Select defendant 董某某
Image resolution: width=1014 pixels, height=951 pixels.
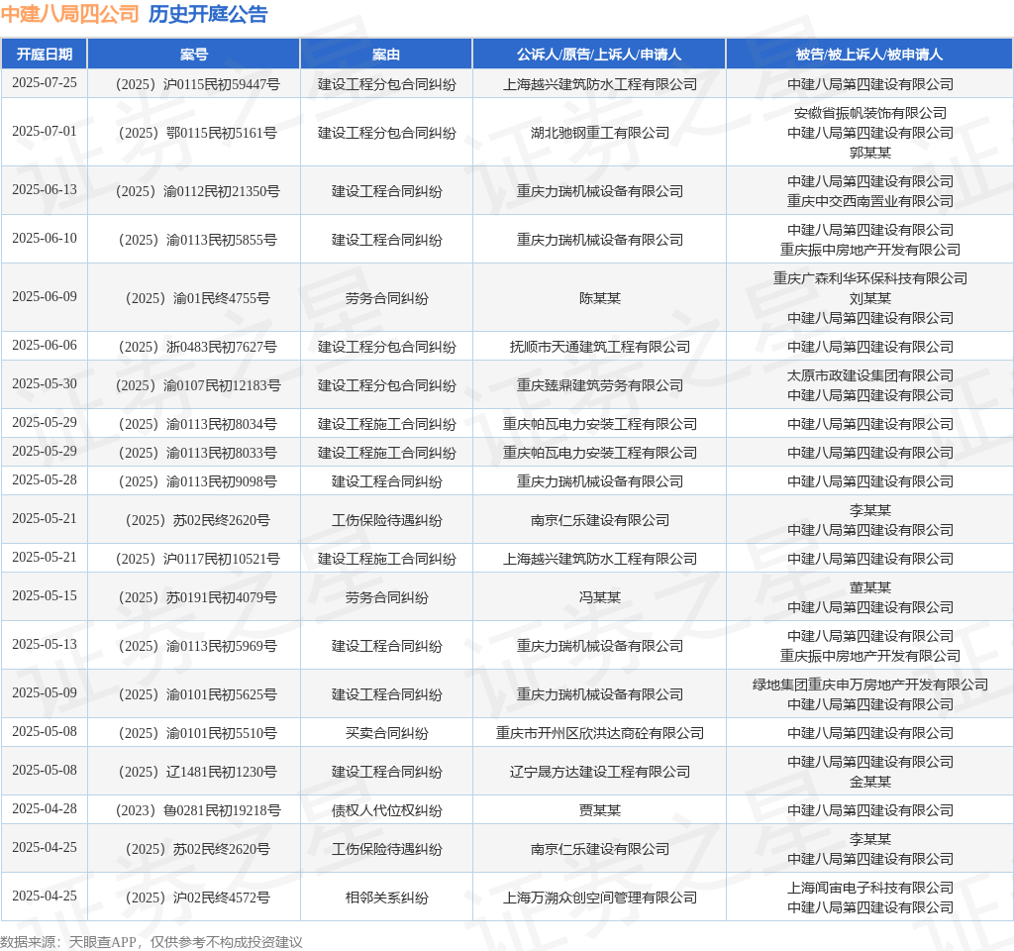869,587
